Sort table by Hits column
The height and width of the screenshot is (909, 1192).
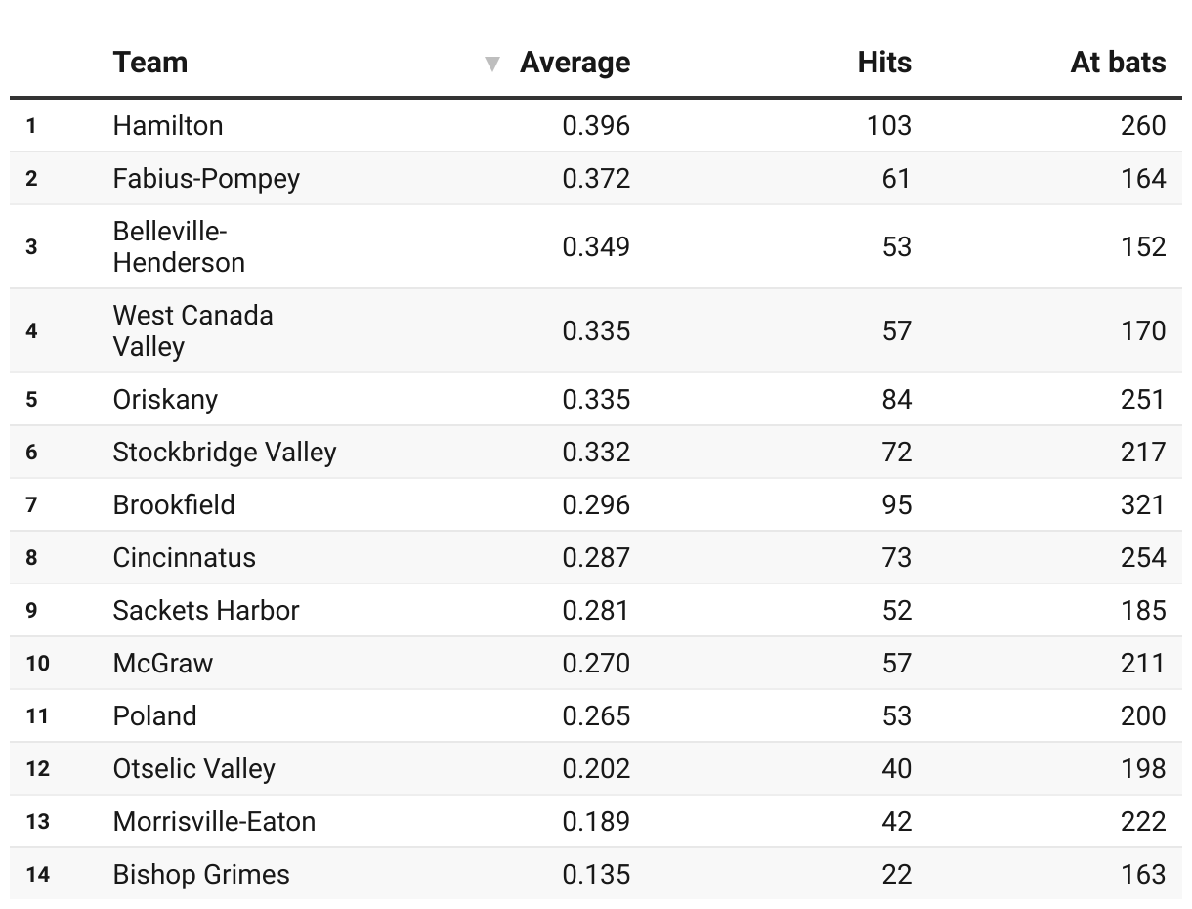[883, 63]
